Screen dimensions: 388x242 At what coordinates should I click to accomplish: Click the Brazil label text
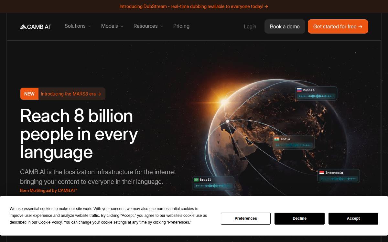[206, 180]
